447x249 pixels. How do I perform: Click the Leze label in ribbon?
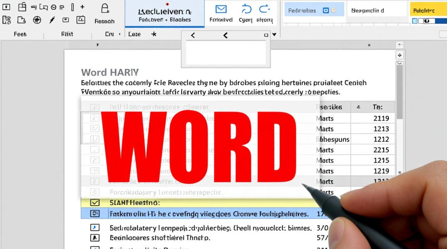coord(134,34)
